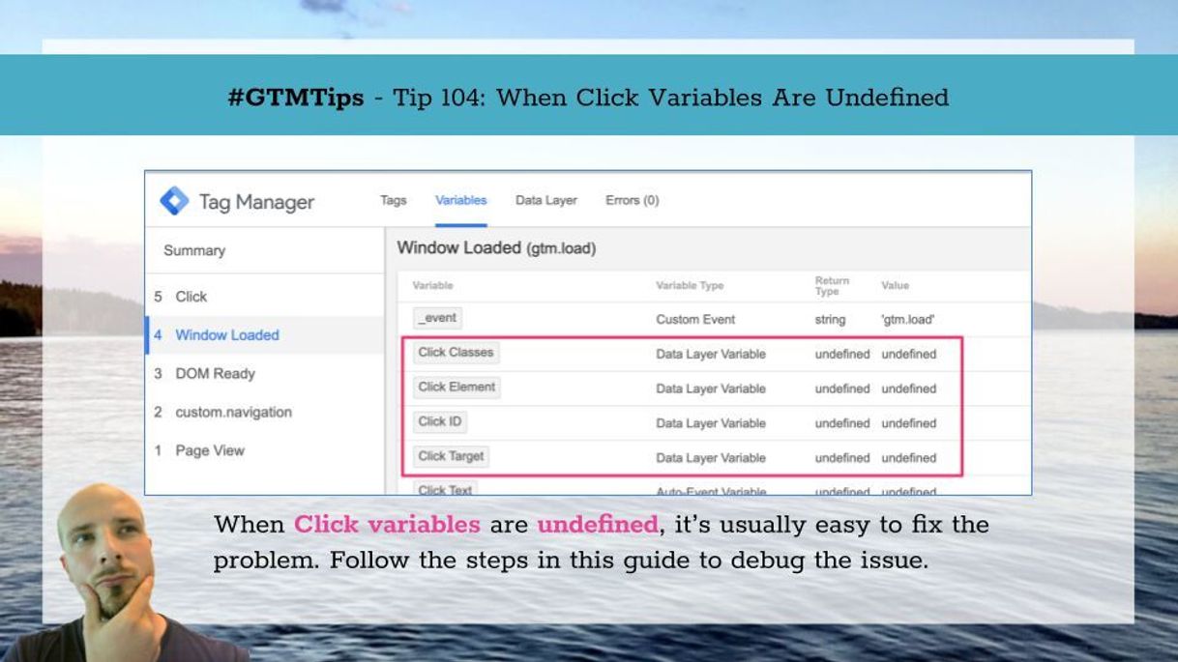Image resolution: width=1178 pixels, height=662 pixels.
Task: Select the Click Element variable chip
Action: 456,388
